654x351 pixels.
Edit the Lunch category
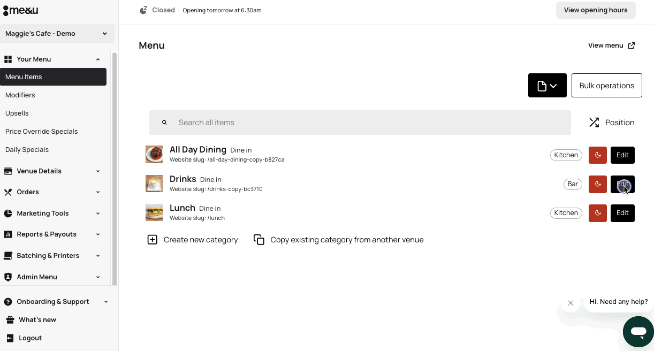(622, 213)
